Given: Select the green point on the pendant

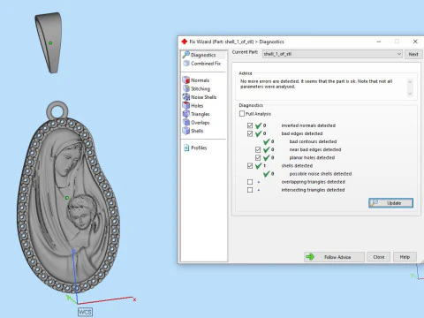Looking at the screenshot, I should pos(67,198).
